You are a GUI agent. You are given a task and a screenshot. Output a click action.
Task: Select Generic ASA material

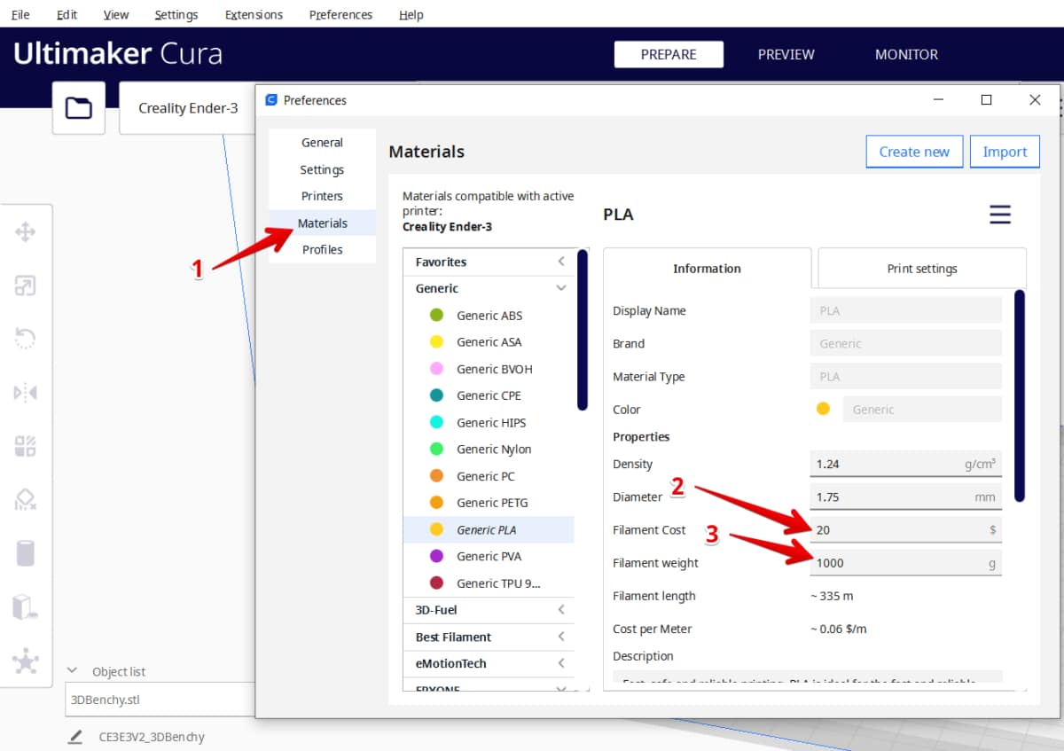489,342
